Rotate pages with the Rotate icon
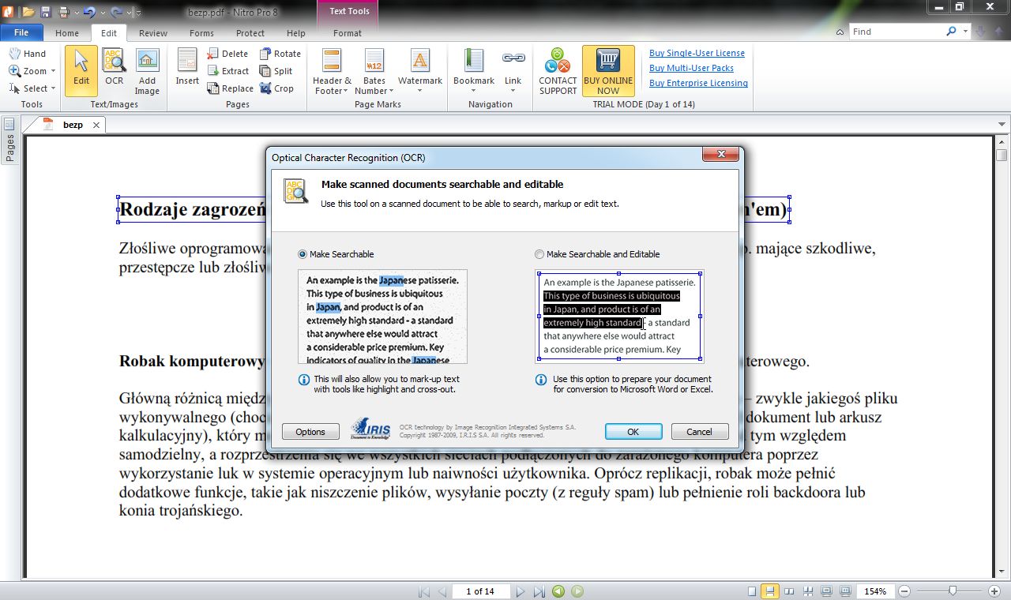Viewport: 1011px width, 600px height. (280, 54)
